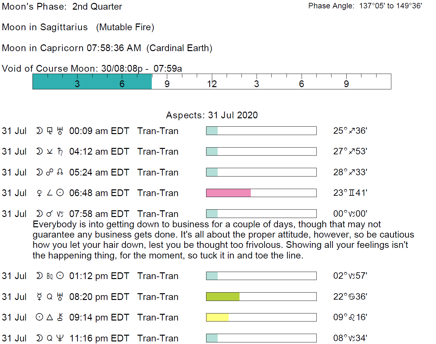Click the trine triangle symbol at 09:14 pm
The height and width of the screenshot is (344, 436).
click(50, 317)
